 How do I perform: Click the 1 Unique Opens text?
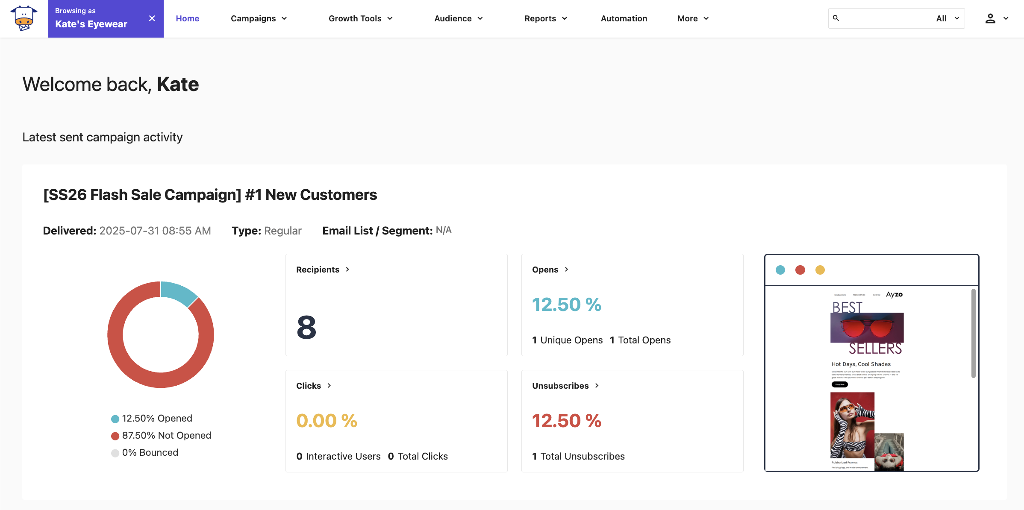click(567, 340)
